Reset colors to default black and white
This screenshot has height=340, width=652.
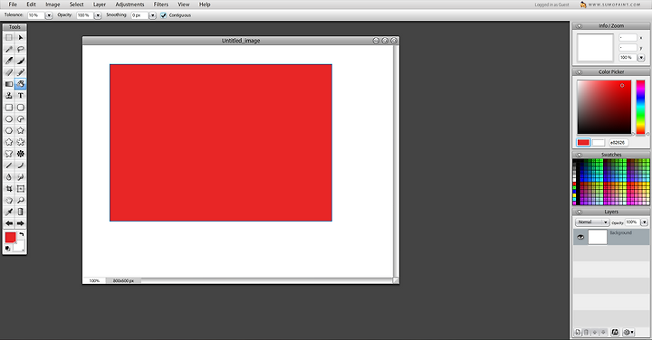7,249
